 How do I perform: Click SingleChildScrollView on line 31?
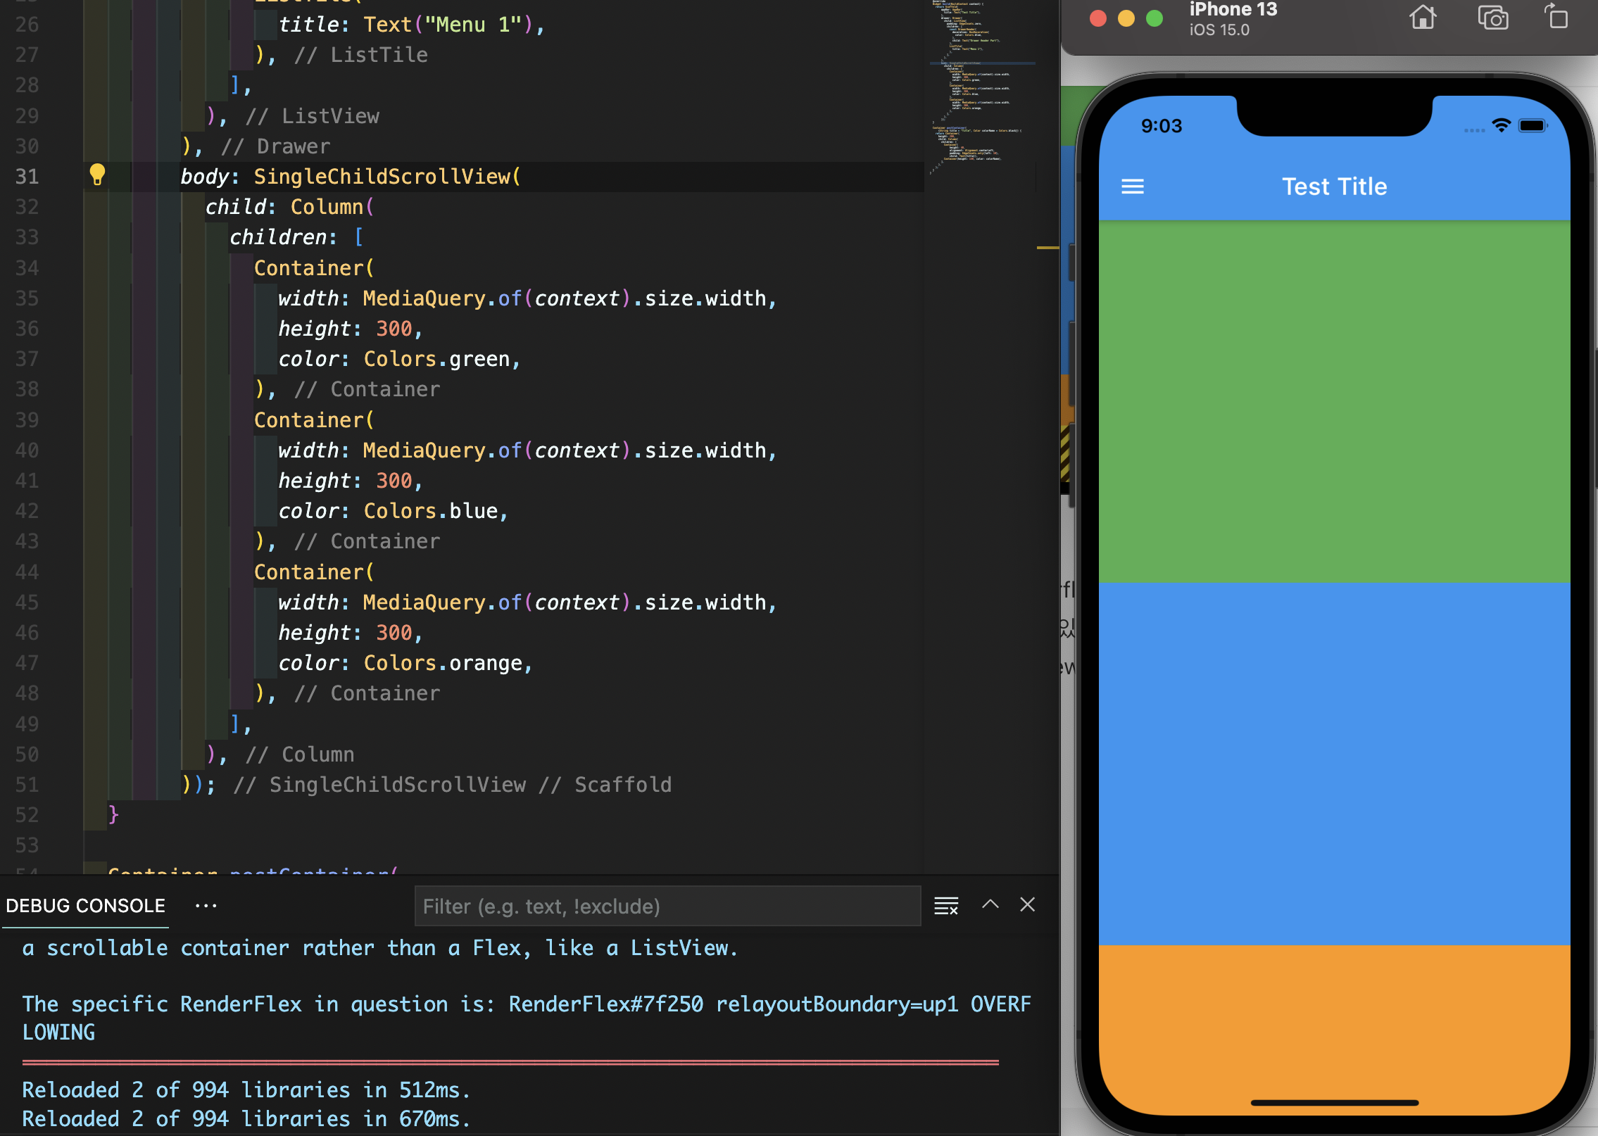pyautogui.click(x=384, y=177)
